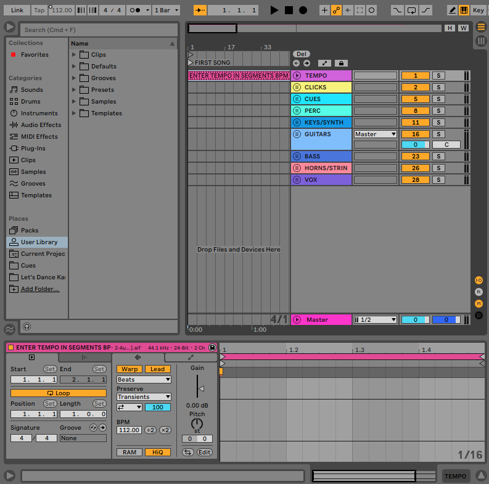Image resolution: width=489 pixels, height=484 pixels.
Task: Toggle the Groove Pool wave icon
Action: click(10, 329)
